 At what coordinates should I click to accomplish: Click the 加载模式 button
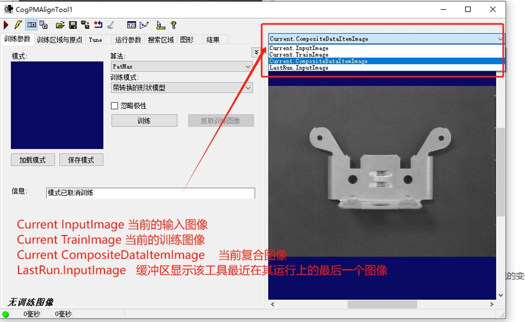pyautogui.click(x=32, y=160)
